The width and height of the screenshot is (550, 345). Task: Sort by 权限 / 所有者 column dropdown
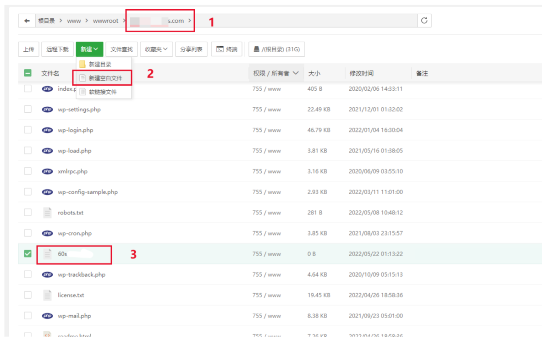[275, 73]
